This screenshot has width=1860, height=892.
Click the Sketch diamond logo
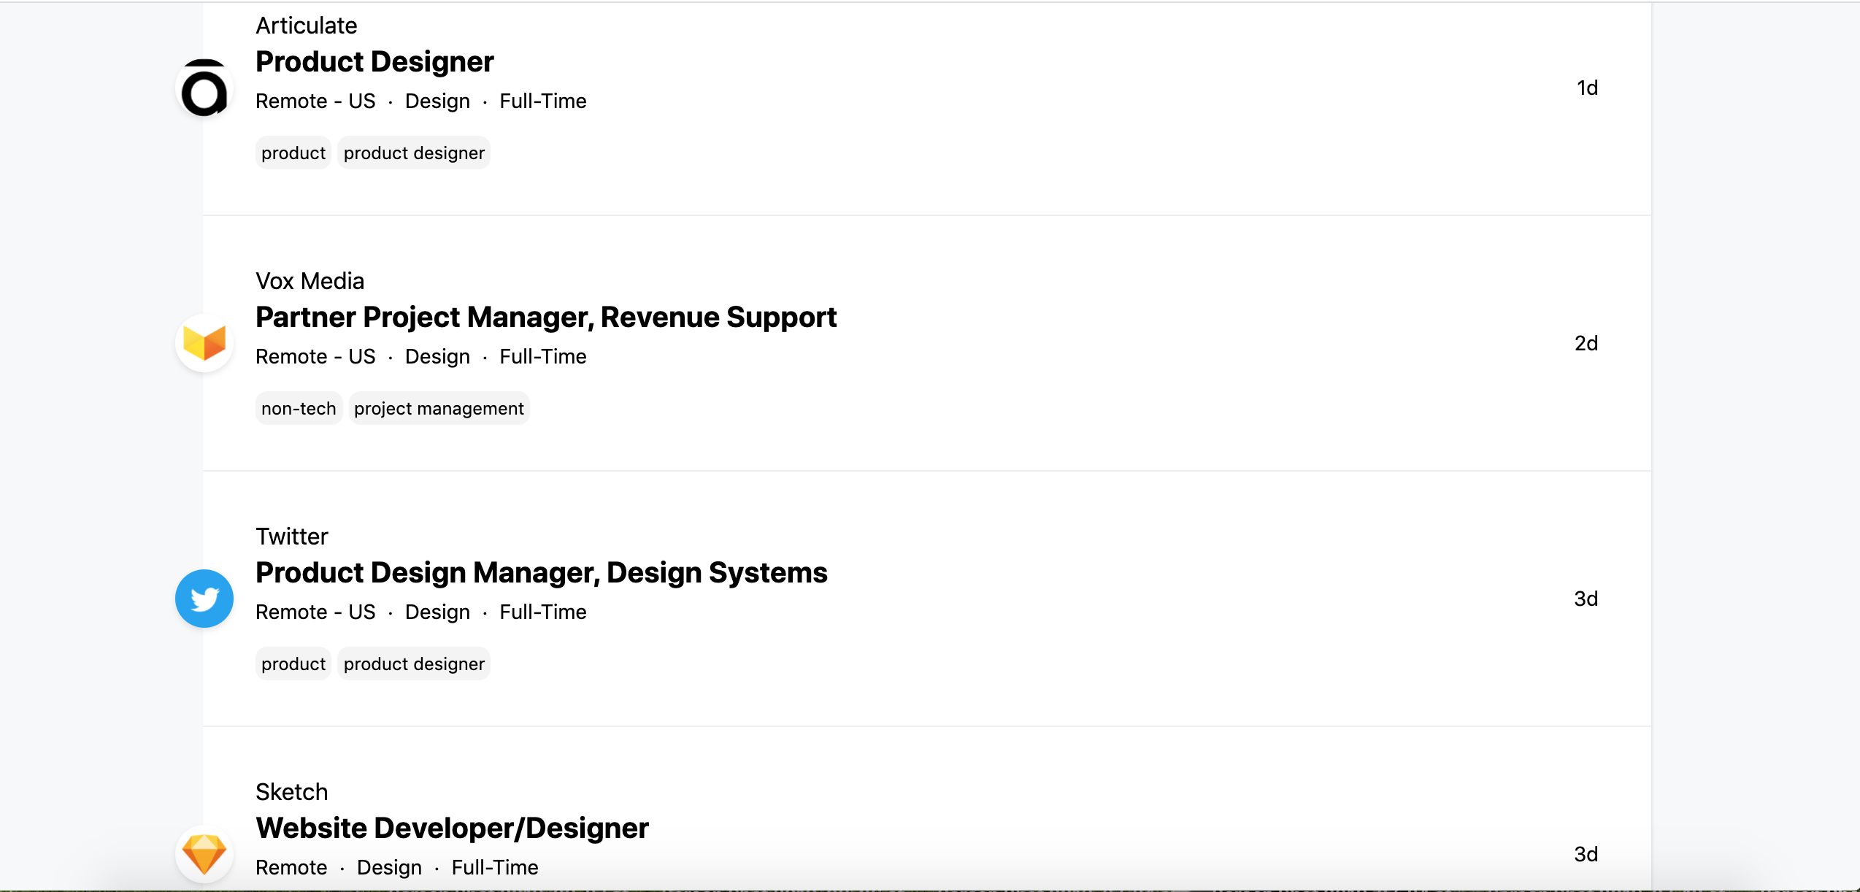[x=204, y=854]
